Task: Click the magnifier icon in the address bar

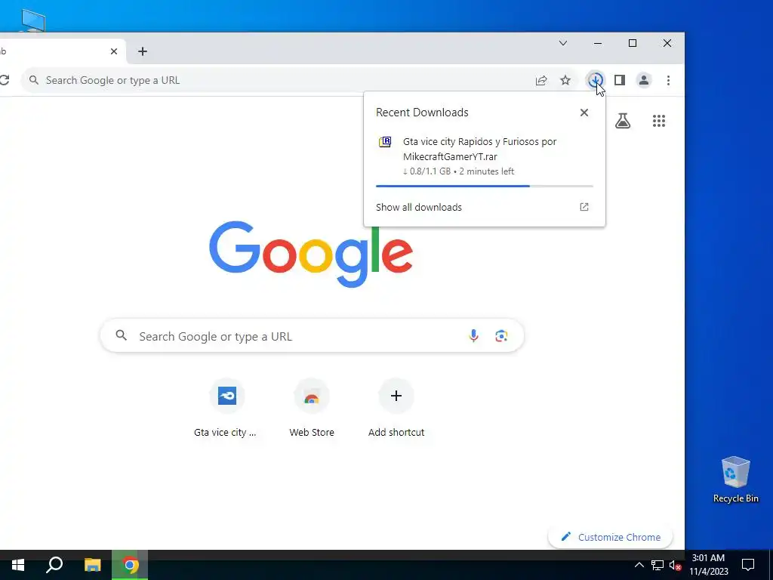Action: (x=33, y=80)
